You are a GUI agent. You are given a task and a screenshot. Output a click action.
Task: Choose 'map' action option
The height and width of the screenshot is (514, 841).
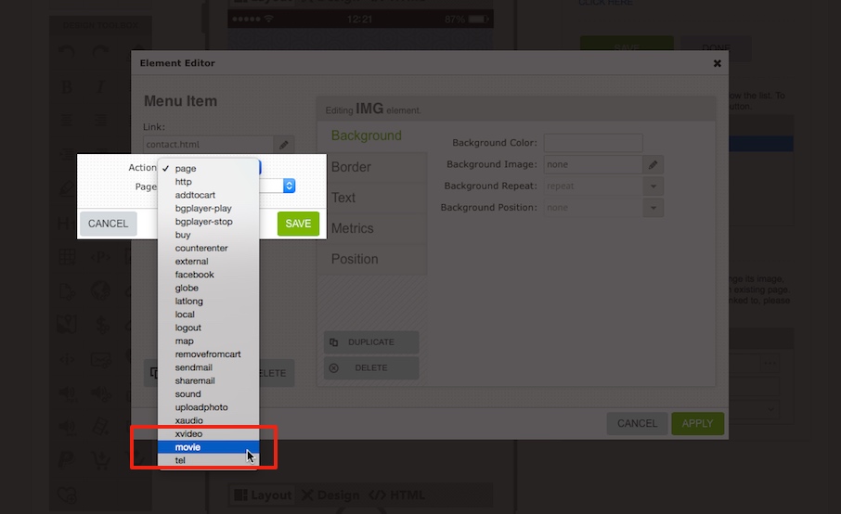click(208, 341)
